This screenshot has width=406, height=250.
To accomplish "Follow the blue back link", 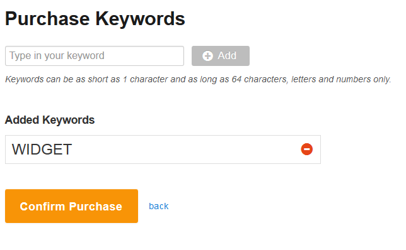I will (159, 206).
